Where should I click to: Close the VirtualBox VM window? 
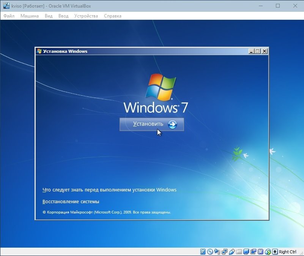(295, 6)
